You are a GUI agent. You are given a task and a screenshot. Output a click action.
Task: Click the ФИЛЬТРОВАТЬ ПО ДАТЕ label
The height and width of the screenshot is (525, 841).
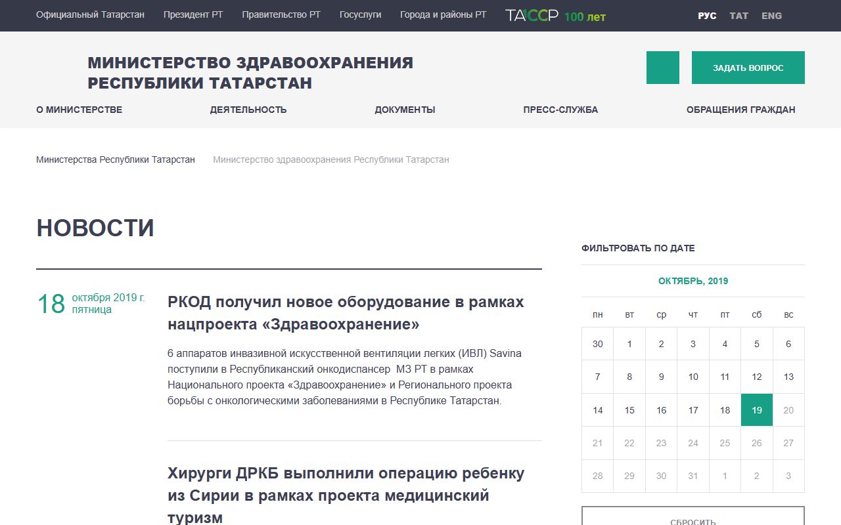pos(638,248)
